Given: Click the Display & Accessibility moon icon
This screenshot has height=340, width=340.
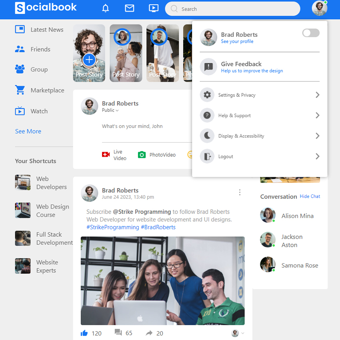Looking at the screenshot, I should click(207, 136).
